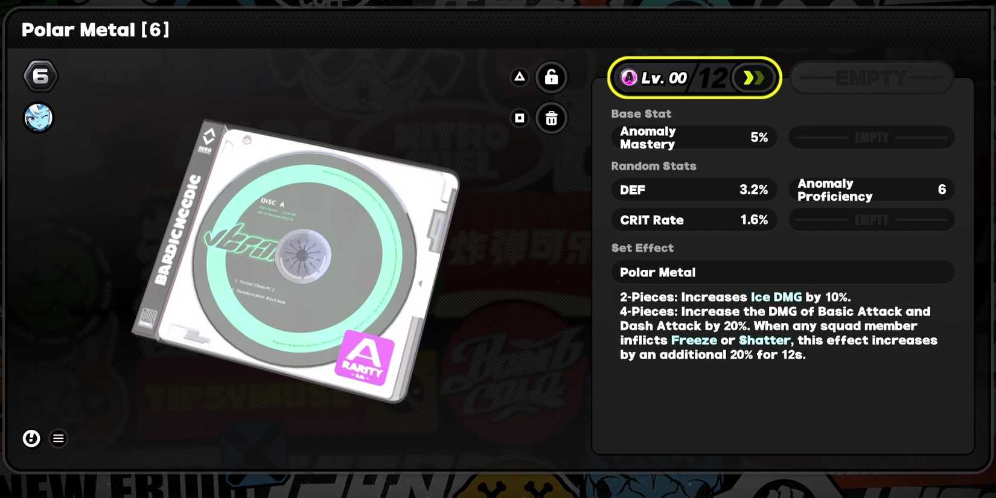This screenshot has height=498, width=996.
Task: Click the empty base stat slot
Action: click(872, 138)
